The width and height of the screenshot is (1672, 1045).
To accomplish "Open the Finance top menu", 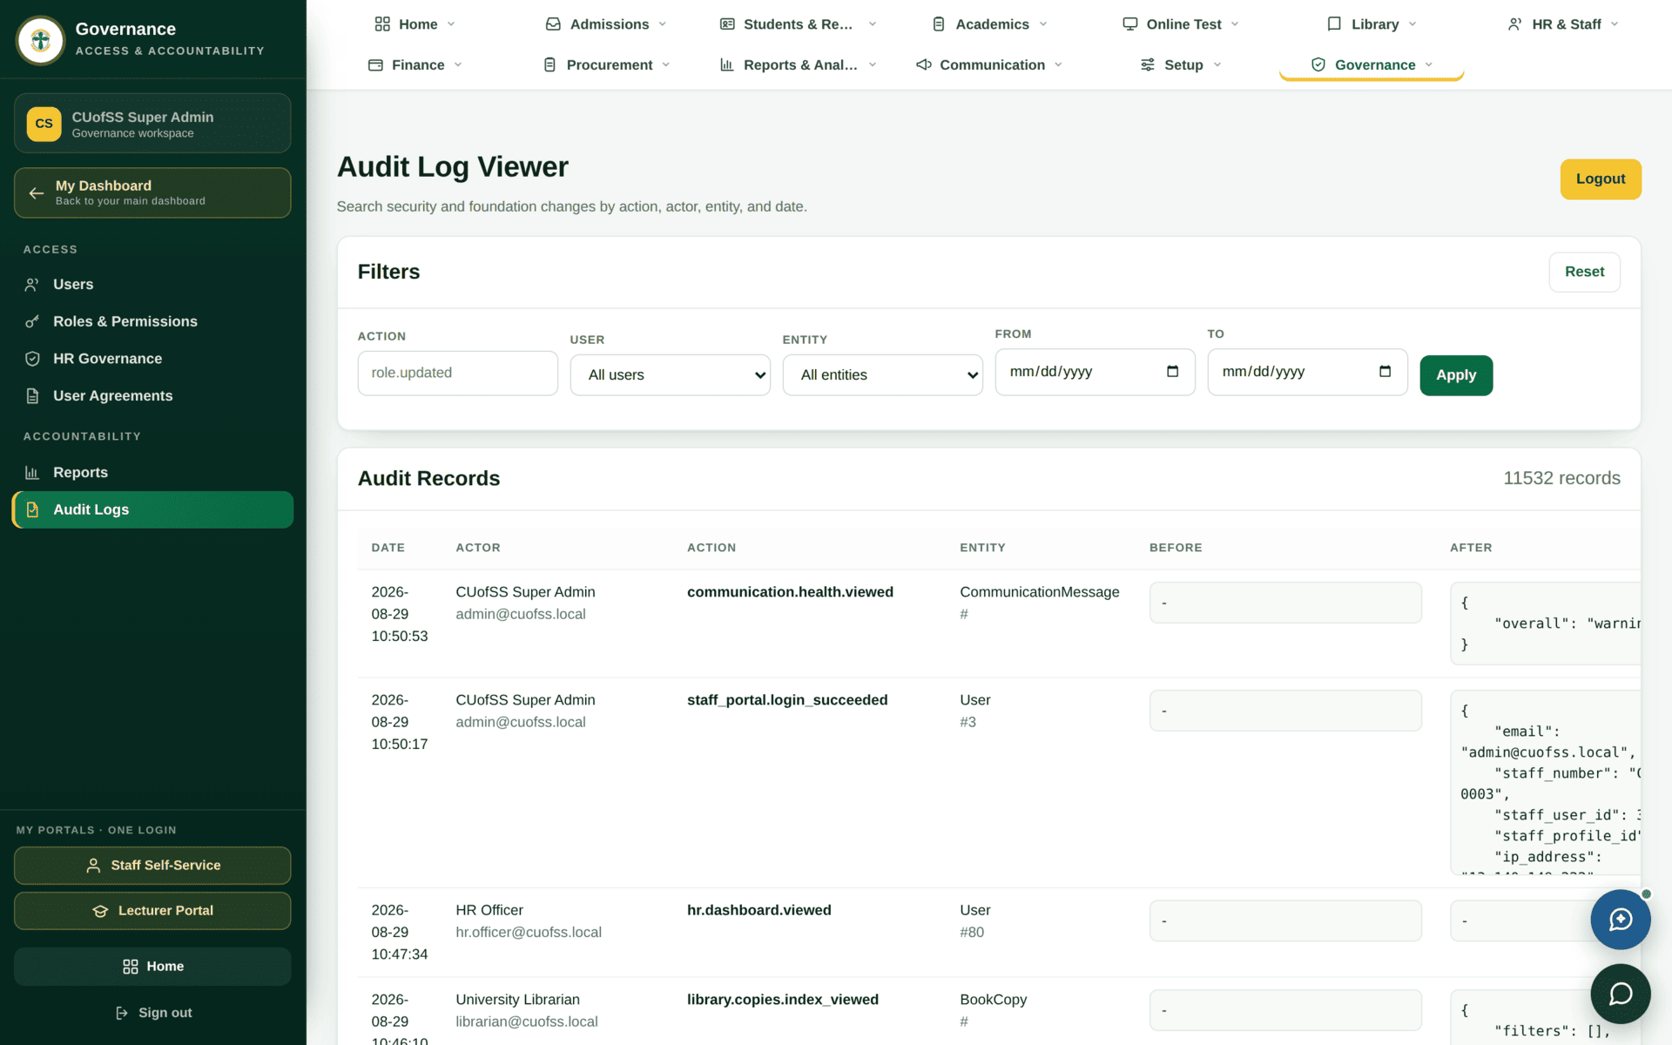I will click(x=415, y=65).
